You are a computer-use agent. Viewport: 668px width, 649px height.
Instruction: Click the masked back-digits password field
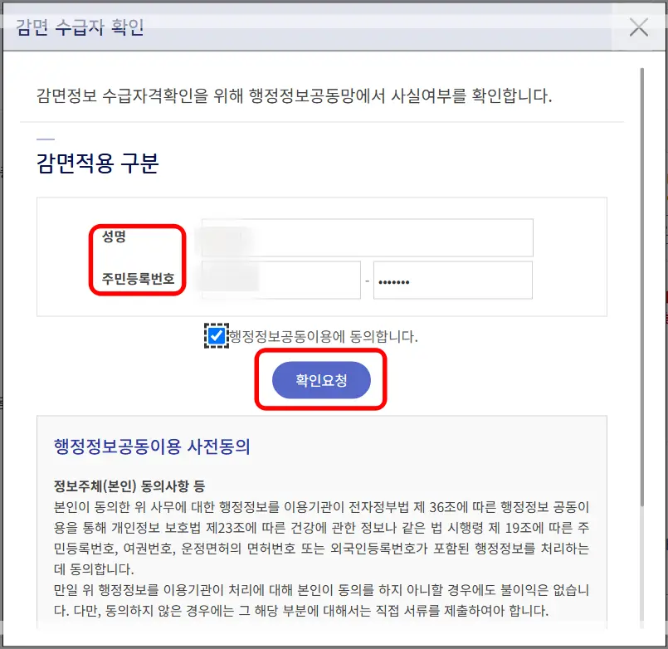pos(452,280)
